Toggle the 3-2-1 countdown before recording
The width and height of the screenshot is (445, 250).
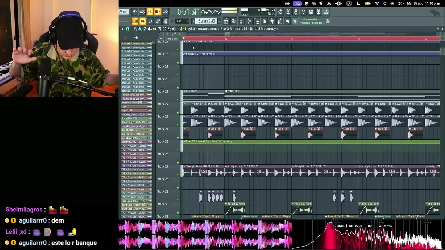(x=150, y=12)
